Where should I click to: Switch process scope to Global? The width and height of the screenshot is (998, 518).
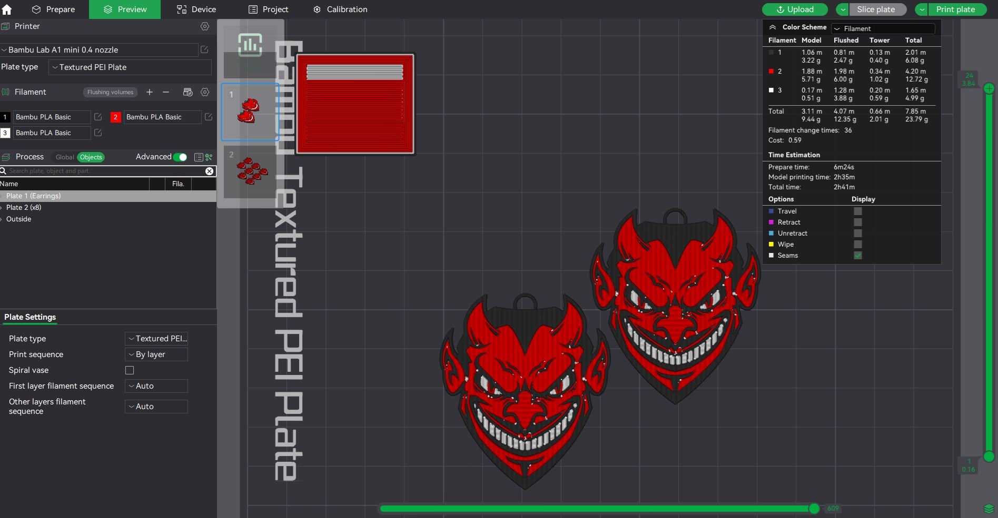pos(65,157)
